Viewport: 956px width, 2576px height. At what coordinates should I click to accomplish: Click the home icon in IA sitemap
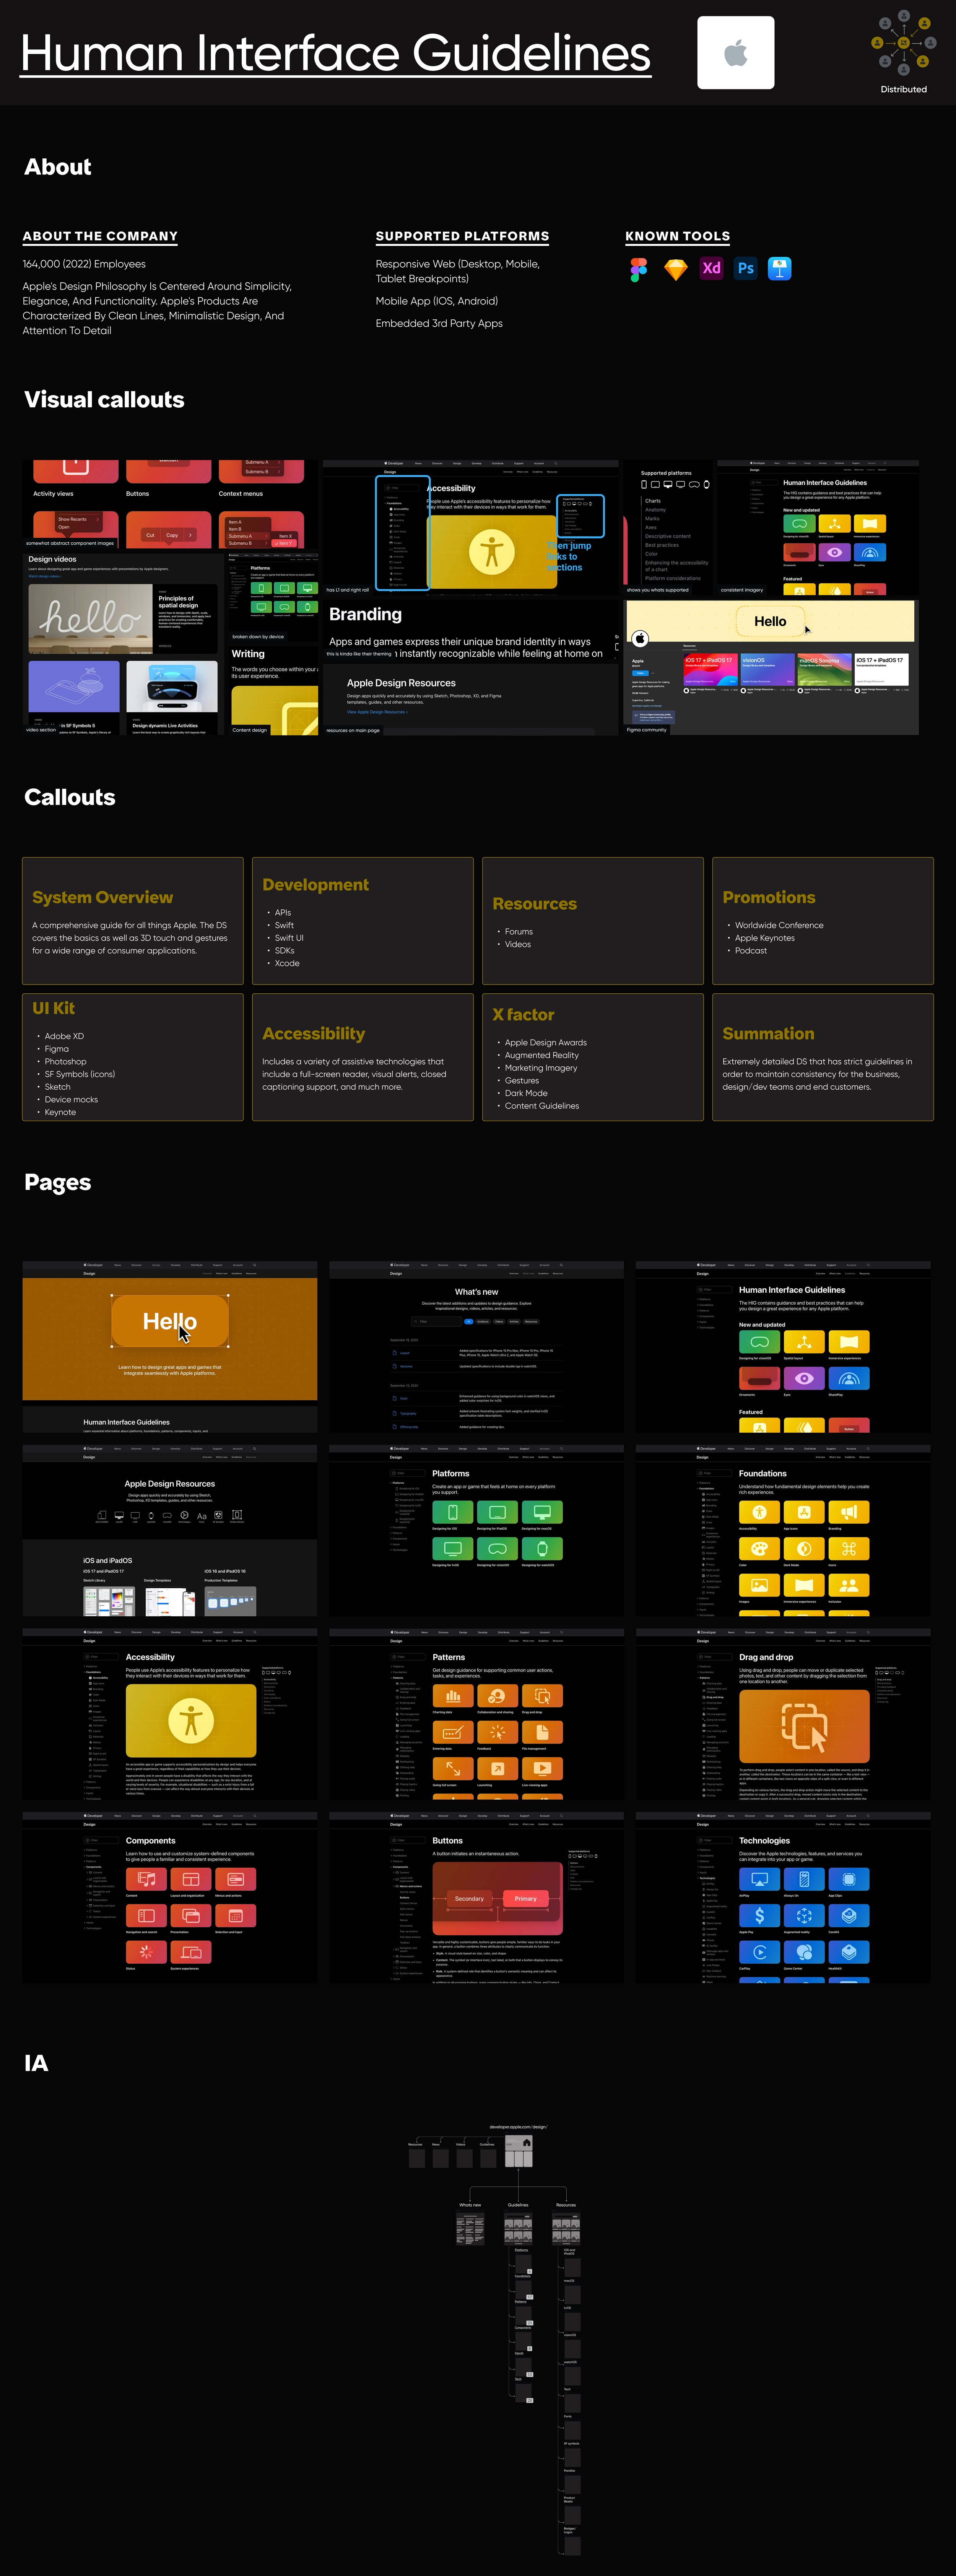527,2143
